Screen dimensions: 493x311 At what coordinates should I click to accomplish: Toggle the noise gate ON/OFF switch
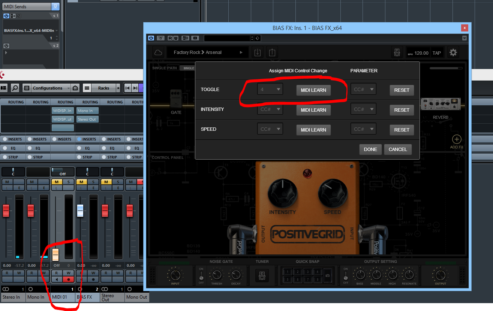click(201, 275)
